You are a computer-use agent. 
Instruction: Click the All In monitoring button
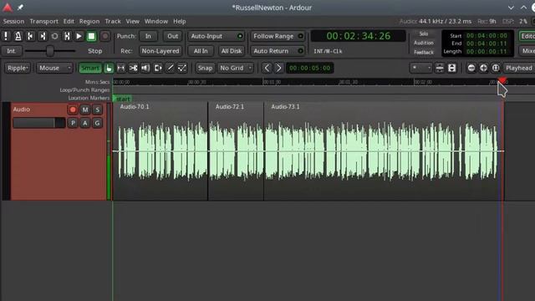(201, 51)
